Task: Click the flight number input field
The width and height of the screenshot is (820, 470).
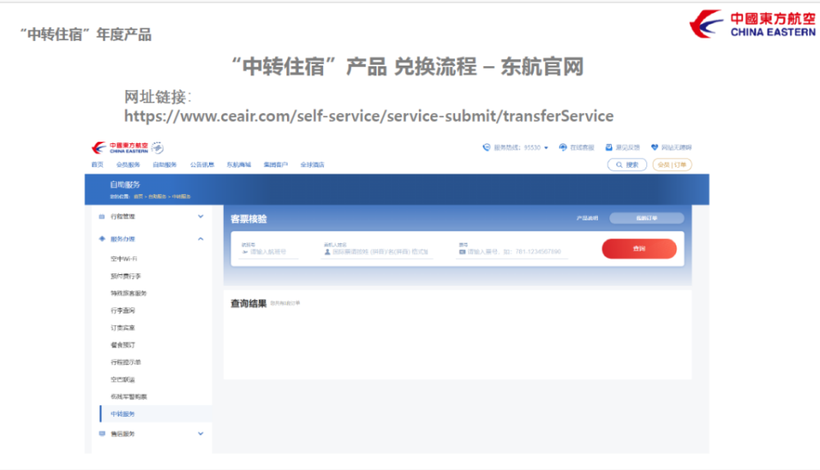Action: coord(269,252)
